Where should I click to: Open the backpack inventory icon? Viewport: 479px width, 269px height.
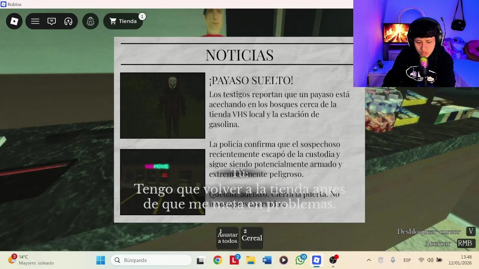click(x=91, y=21)
